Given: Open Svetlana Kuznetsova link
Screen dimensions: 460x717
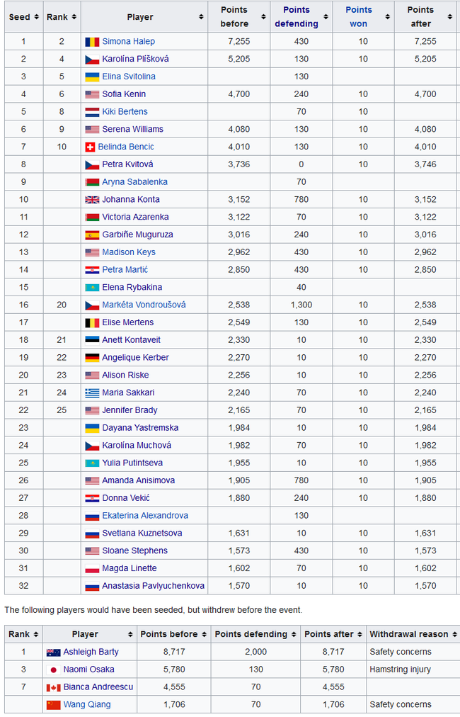Looking at the screenshot, I should 142,533.
